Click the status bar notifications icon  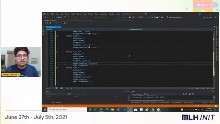click(216, 106)
